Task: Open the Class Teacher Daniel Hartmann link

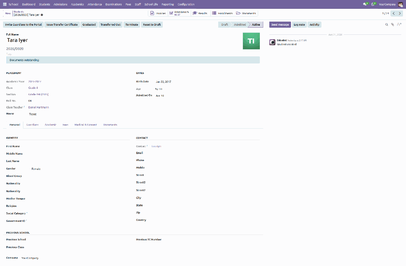Action: point(39,107)
